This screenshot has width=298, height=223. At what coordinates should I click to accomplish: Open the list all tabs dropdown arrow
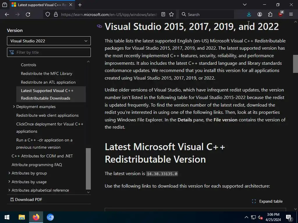tap(245, 5)
